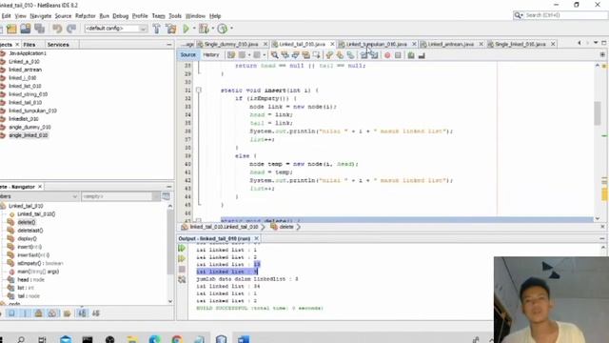This screenshot has width=609, height=343.
Task: Click the Profile Project icon
Action: pyautogui.click(x=222, y=29)
